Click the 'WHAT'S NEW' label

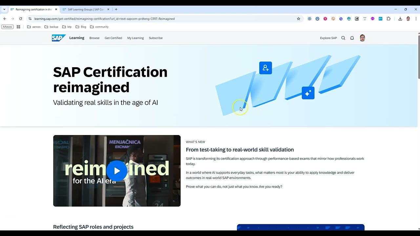tap(196, 142)
